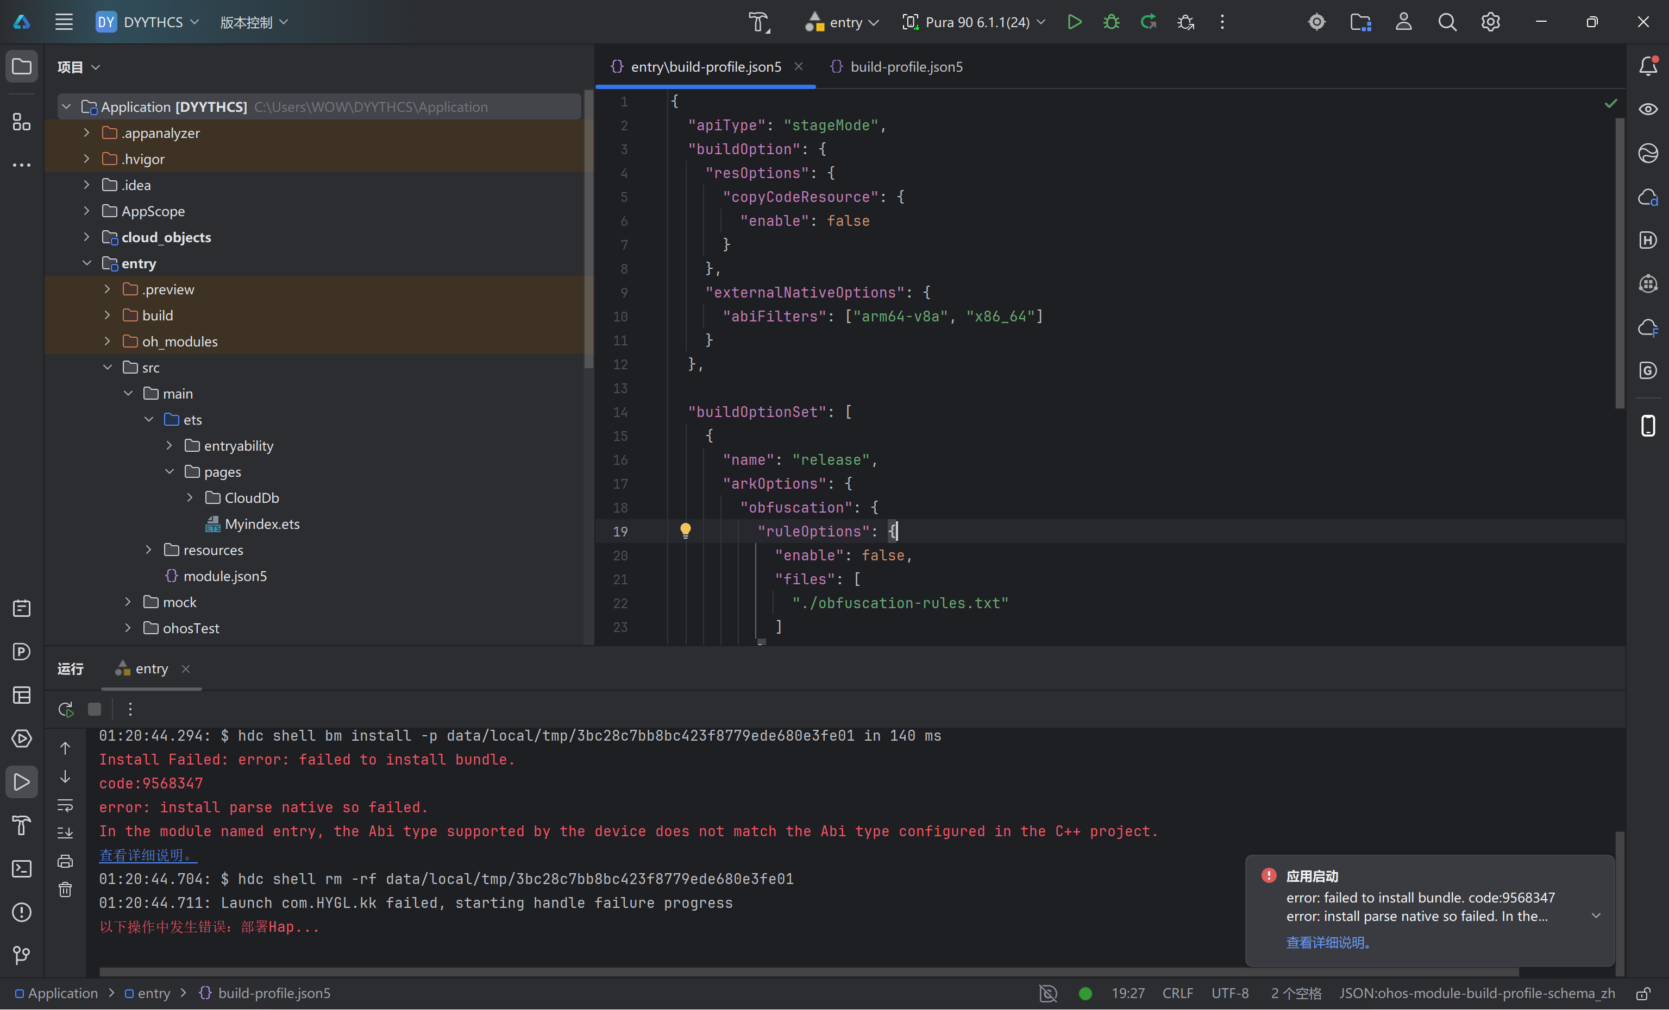Open the Pura 90 device selector dropdown
This screenshot has width=1669, height=1010.
click(x=974, y=22)
